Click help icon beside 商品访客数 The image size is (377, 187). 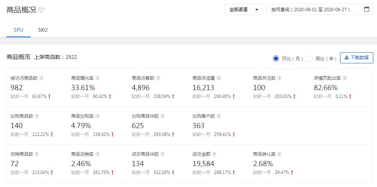158,78
